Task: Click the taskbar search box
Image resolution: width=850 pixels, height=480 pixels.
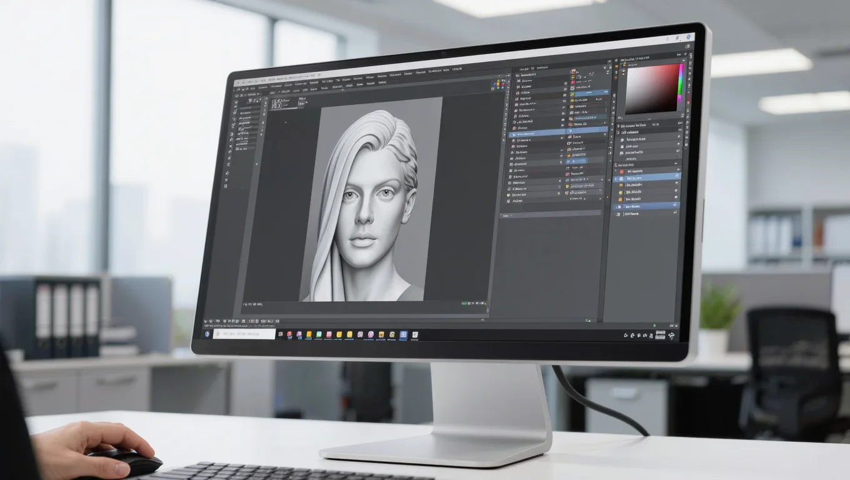Action: (x=244, y=334)
